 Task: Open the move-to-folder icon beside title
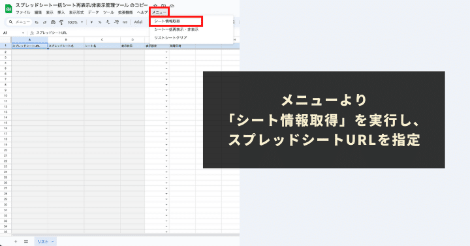click(x=164, y=6)
